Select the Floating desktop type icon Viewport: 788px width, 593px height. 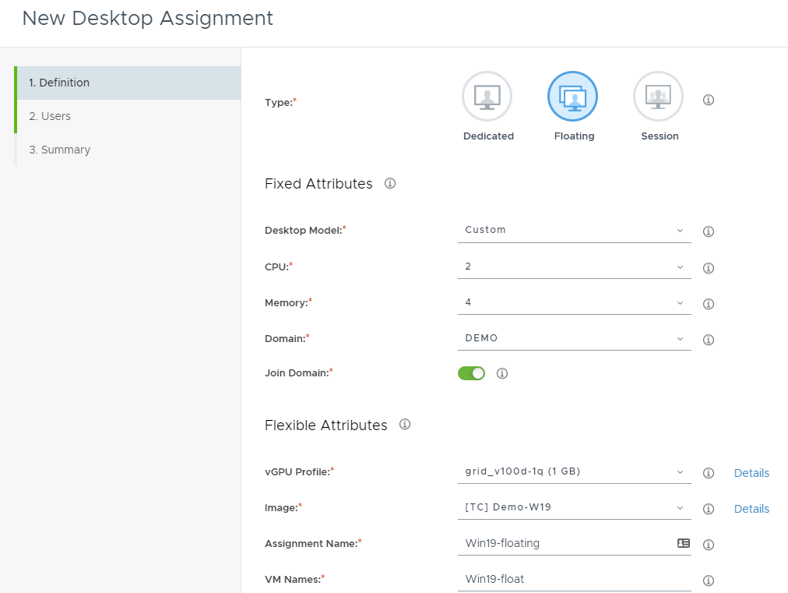(573, 97)
